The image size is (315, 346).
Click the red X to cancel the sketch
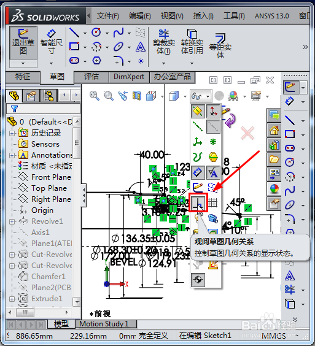pos(247,133)
